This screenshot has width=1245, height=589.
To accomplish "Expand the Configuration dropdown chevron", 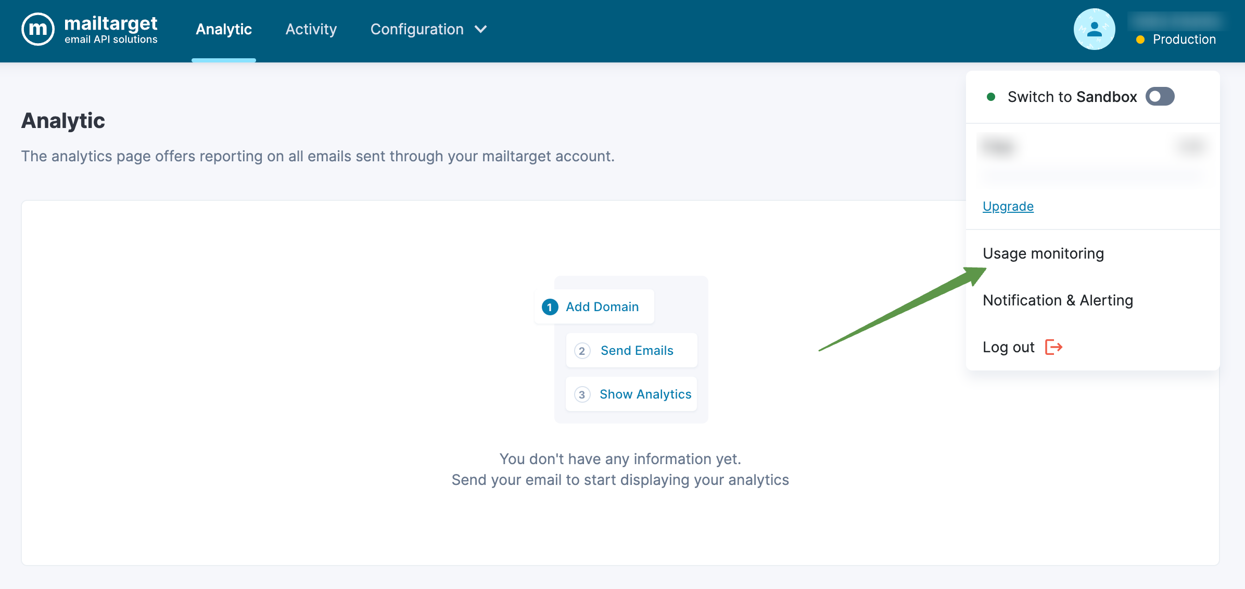I will click(x=481, y=29).
